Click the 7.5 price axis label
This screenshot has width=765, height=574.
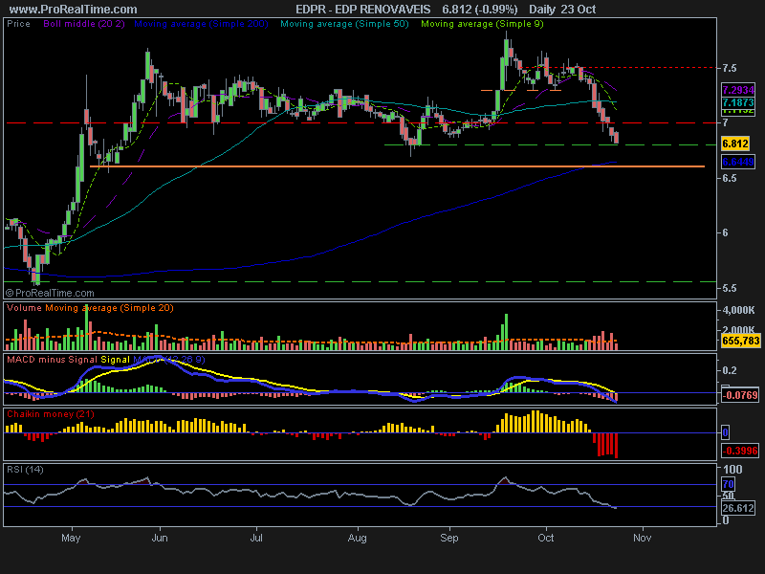[x=729, y=68]
